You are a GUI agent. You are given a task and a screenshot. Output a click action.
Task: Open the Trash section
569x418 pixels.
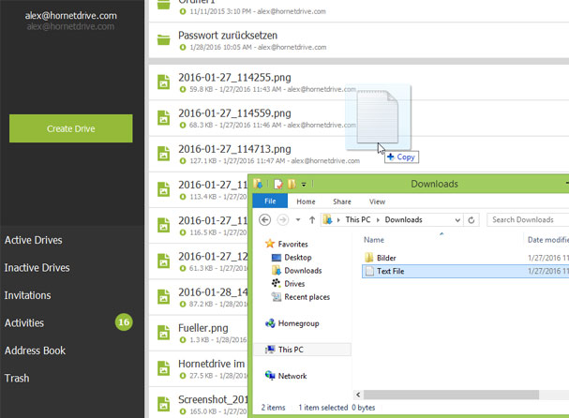17,378
